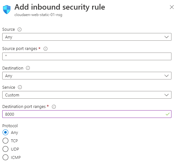Select the TCP protocol radio button

tap(5, 141)
